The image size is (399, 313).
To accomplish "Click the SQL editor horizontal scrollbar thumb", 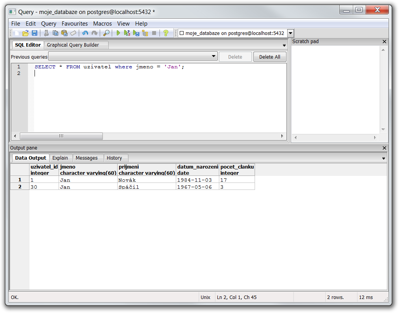I will (61, 136).
